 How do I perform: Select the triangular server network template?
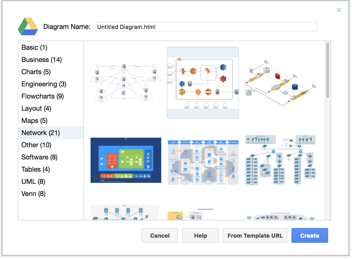pos(126,83)
